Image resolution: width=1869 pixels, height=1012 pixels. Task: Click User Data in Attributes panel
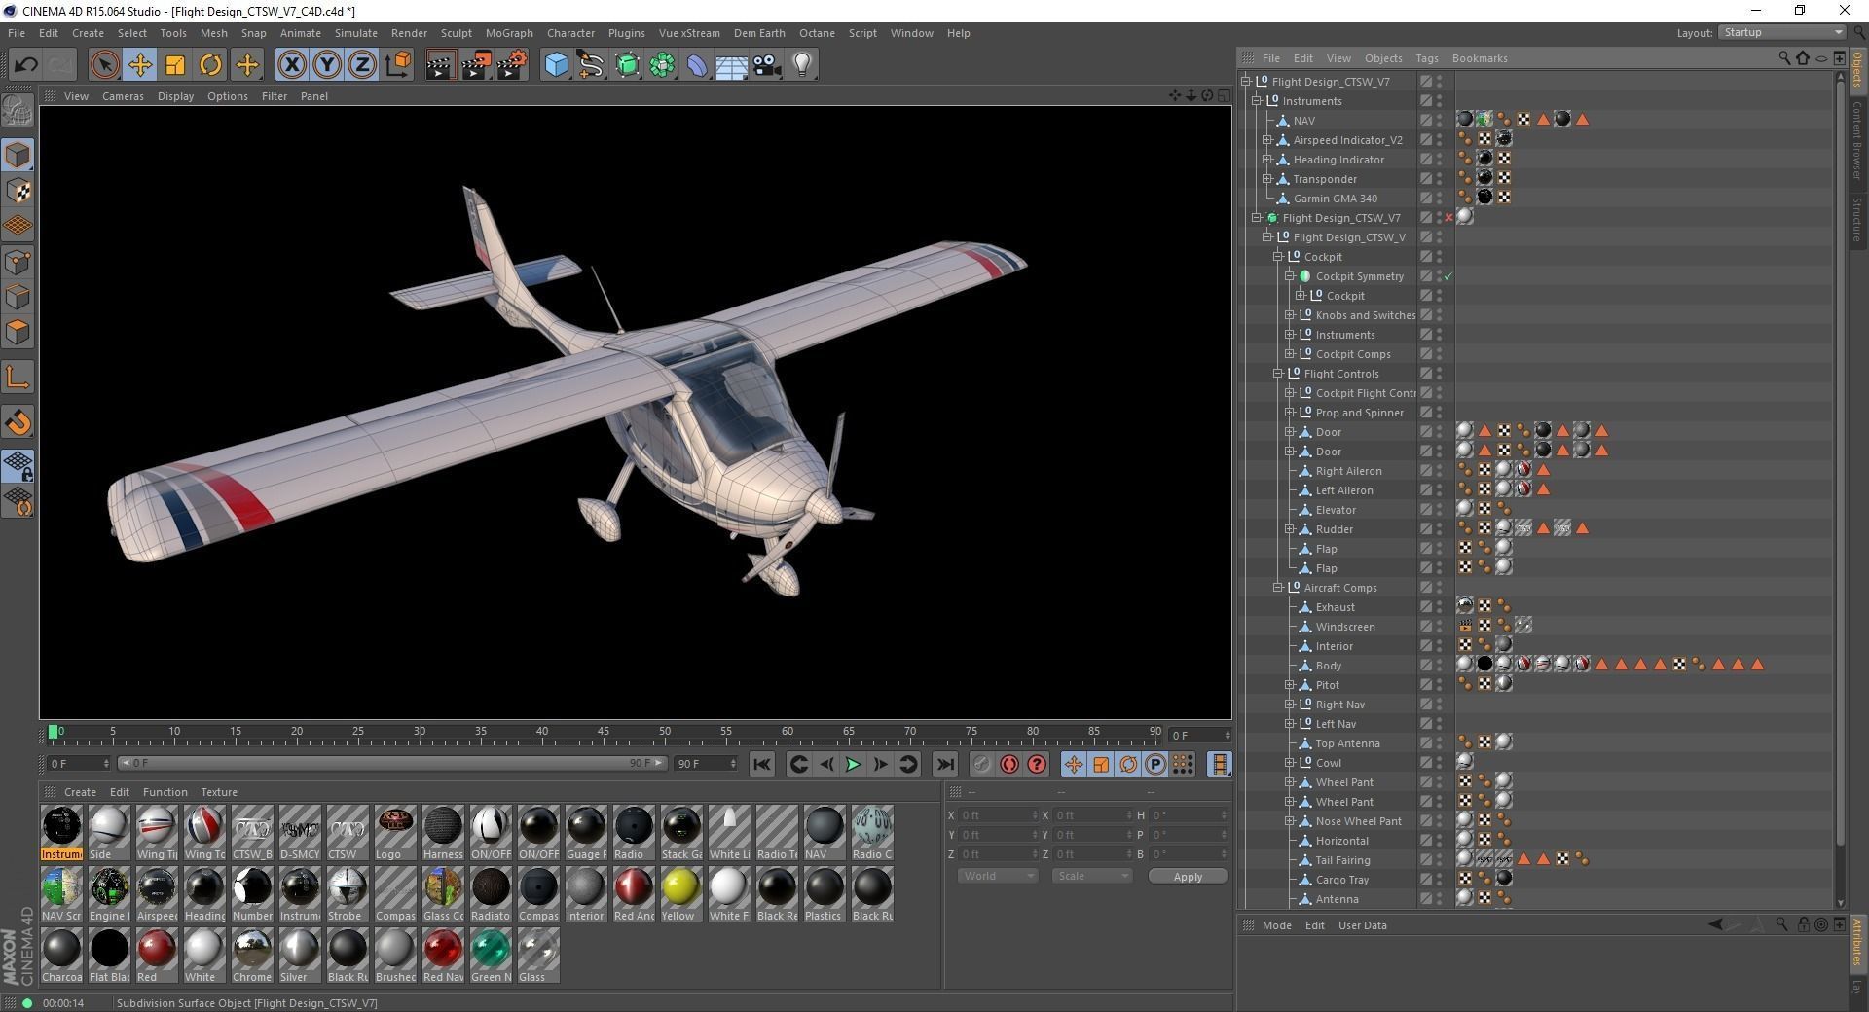coord(1362,925)
